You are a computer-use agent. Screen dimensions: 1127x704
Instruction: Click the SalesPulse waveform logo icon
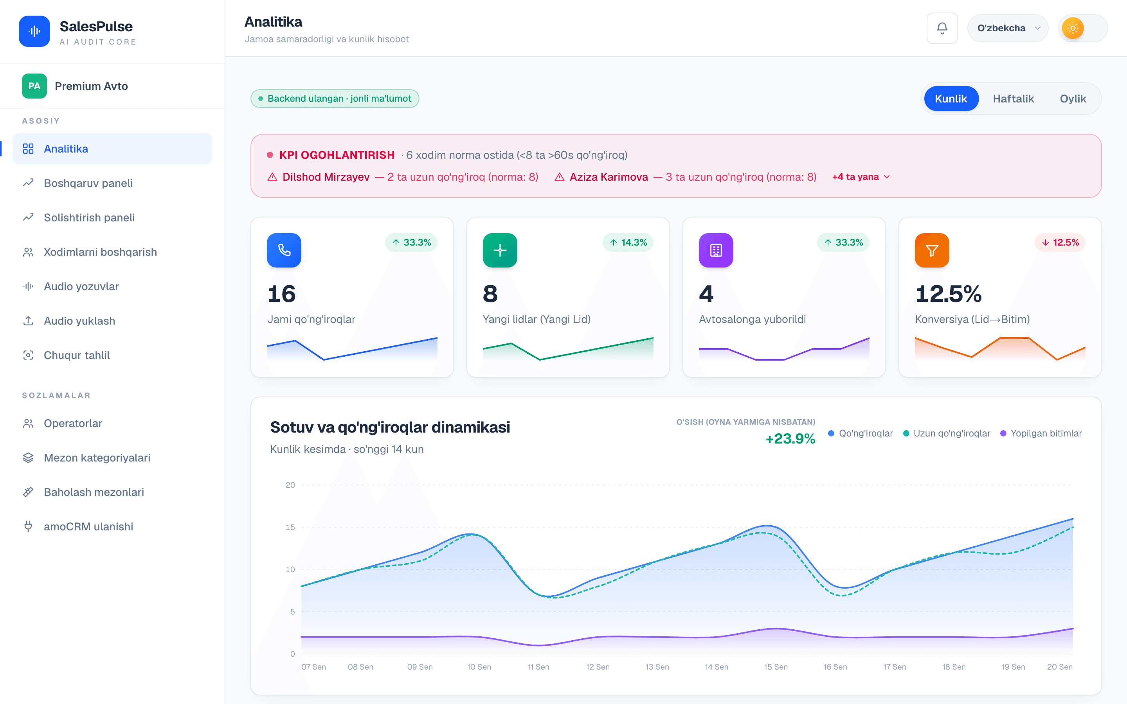coord(34,31)
